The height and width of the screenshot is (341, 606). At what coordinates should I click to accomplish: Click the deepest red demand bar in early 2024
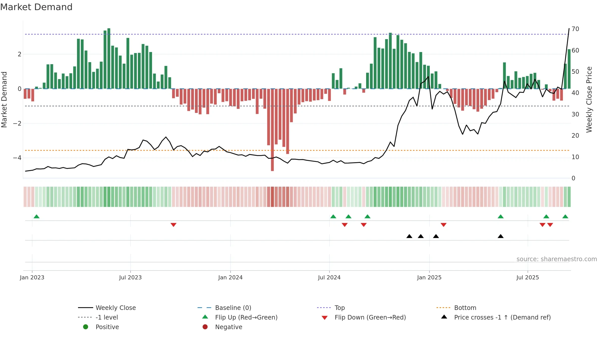[x=272, y=130]
